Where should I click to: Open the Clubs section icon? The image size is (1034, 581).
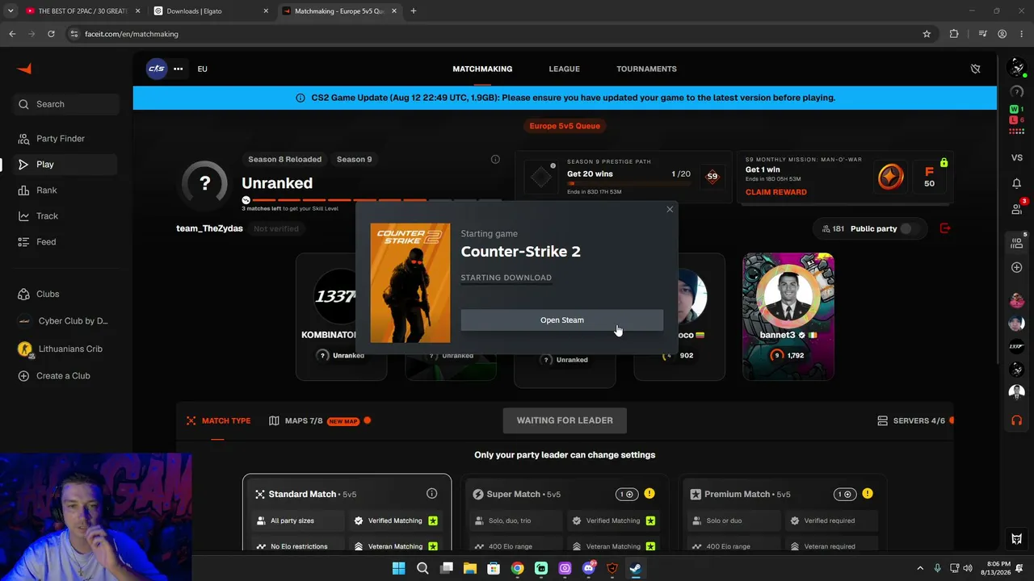click(x=23, y=295)
